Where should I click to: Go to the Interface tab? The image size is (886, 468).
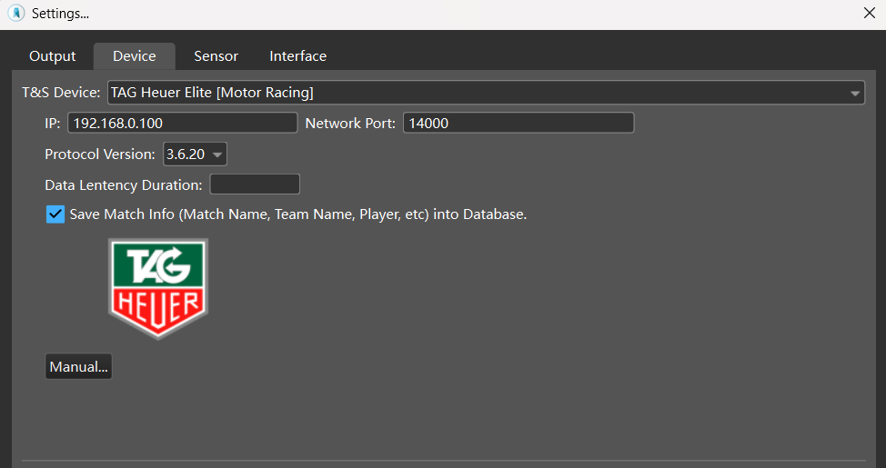tap(297, 56)
